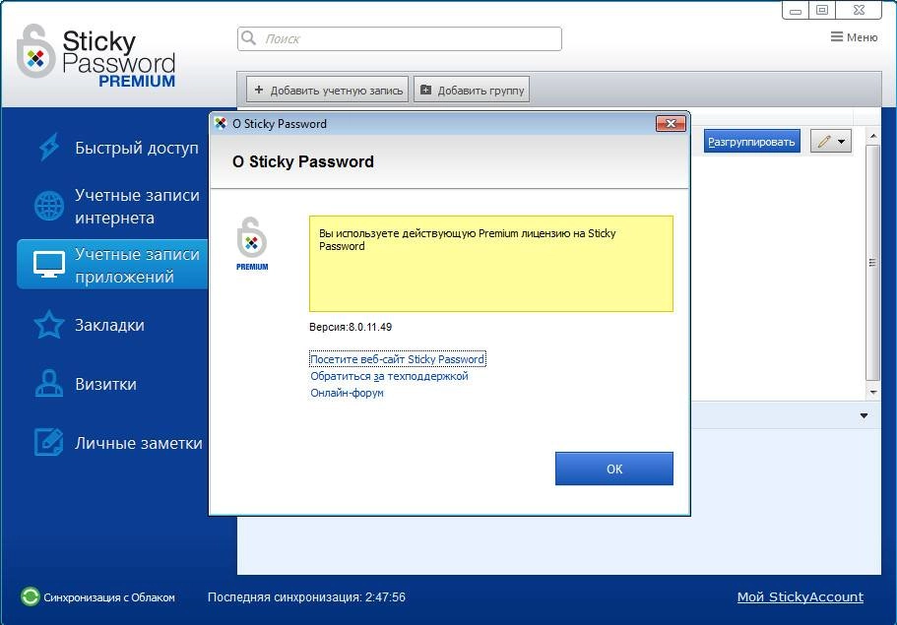This screenshot has width=897, height=625.
Task: Close the О Sticky Password dialog
Action: pyautogui.click(x=671, y=123)
